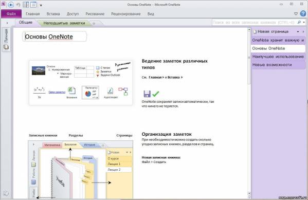Open Customize Quick Access Toolbar dropdown
The height and width of the screenshot is (200, 308).
[41, 5]
